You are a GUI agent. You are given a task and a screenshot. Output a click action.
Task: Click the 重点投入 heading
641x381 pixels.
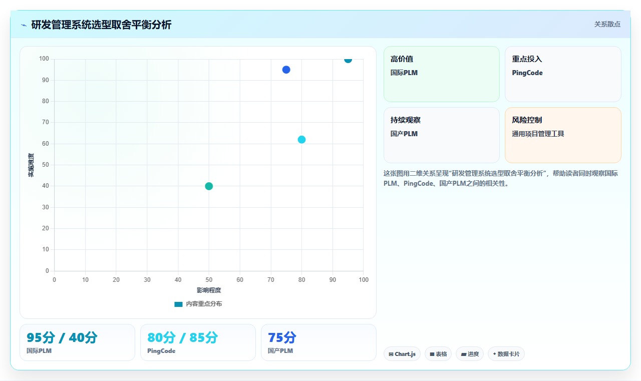527,59
